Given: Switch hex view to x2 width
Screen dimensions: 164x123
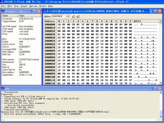Looking at the screenshot, I should 73,17.
